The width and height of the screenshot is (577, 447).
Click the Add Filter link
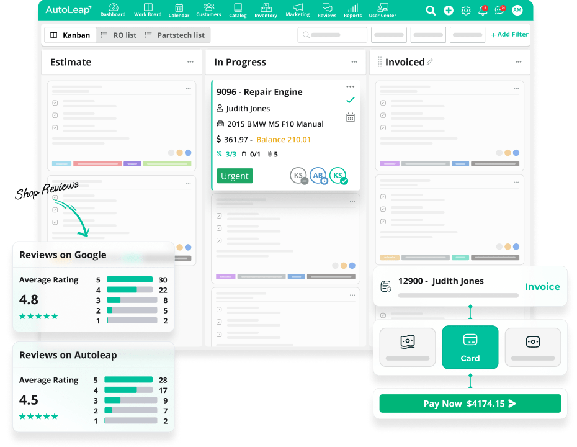[509, 35]
